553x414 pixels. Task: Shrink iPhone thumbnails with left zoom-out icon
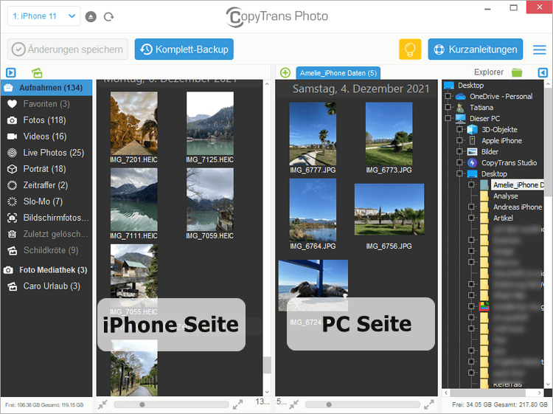pyautogui.click(x=102, y=404)
